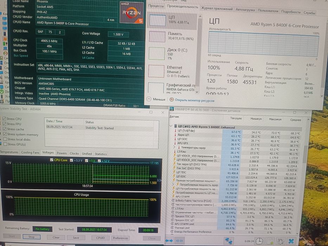328x246 pixels.
Task: Click lightning icon of APU STAPM row
Action: point(173,196)
